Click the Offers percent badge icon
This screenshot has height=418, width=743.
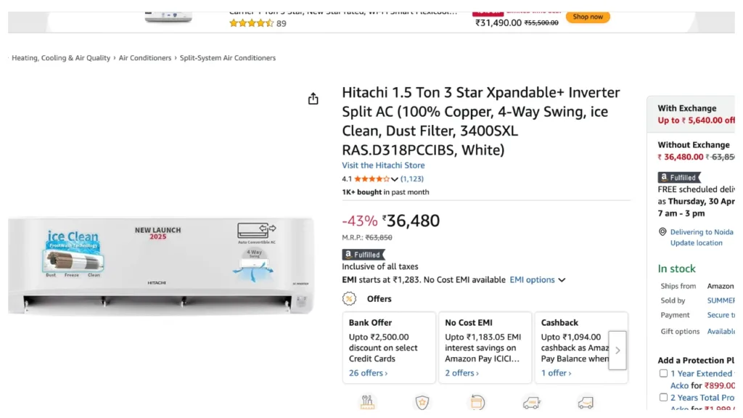coord(350,299)
